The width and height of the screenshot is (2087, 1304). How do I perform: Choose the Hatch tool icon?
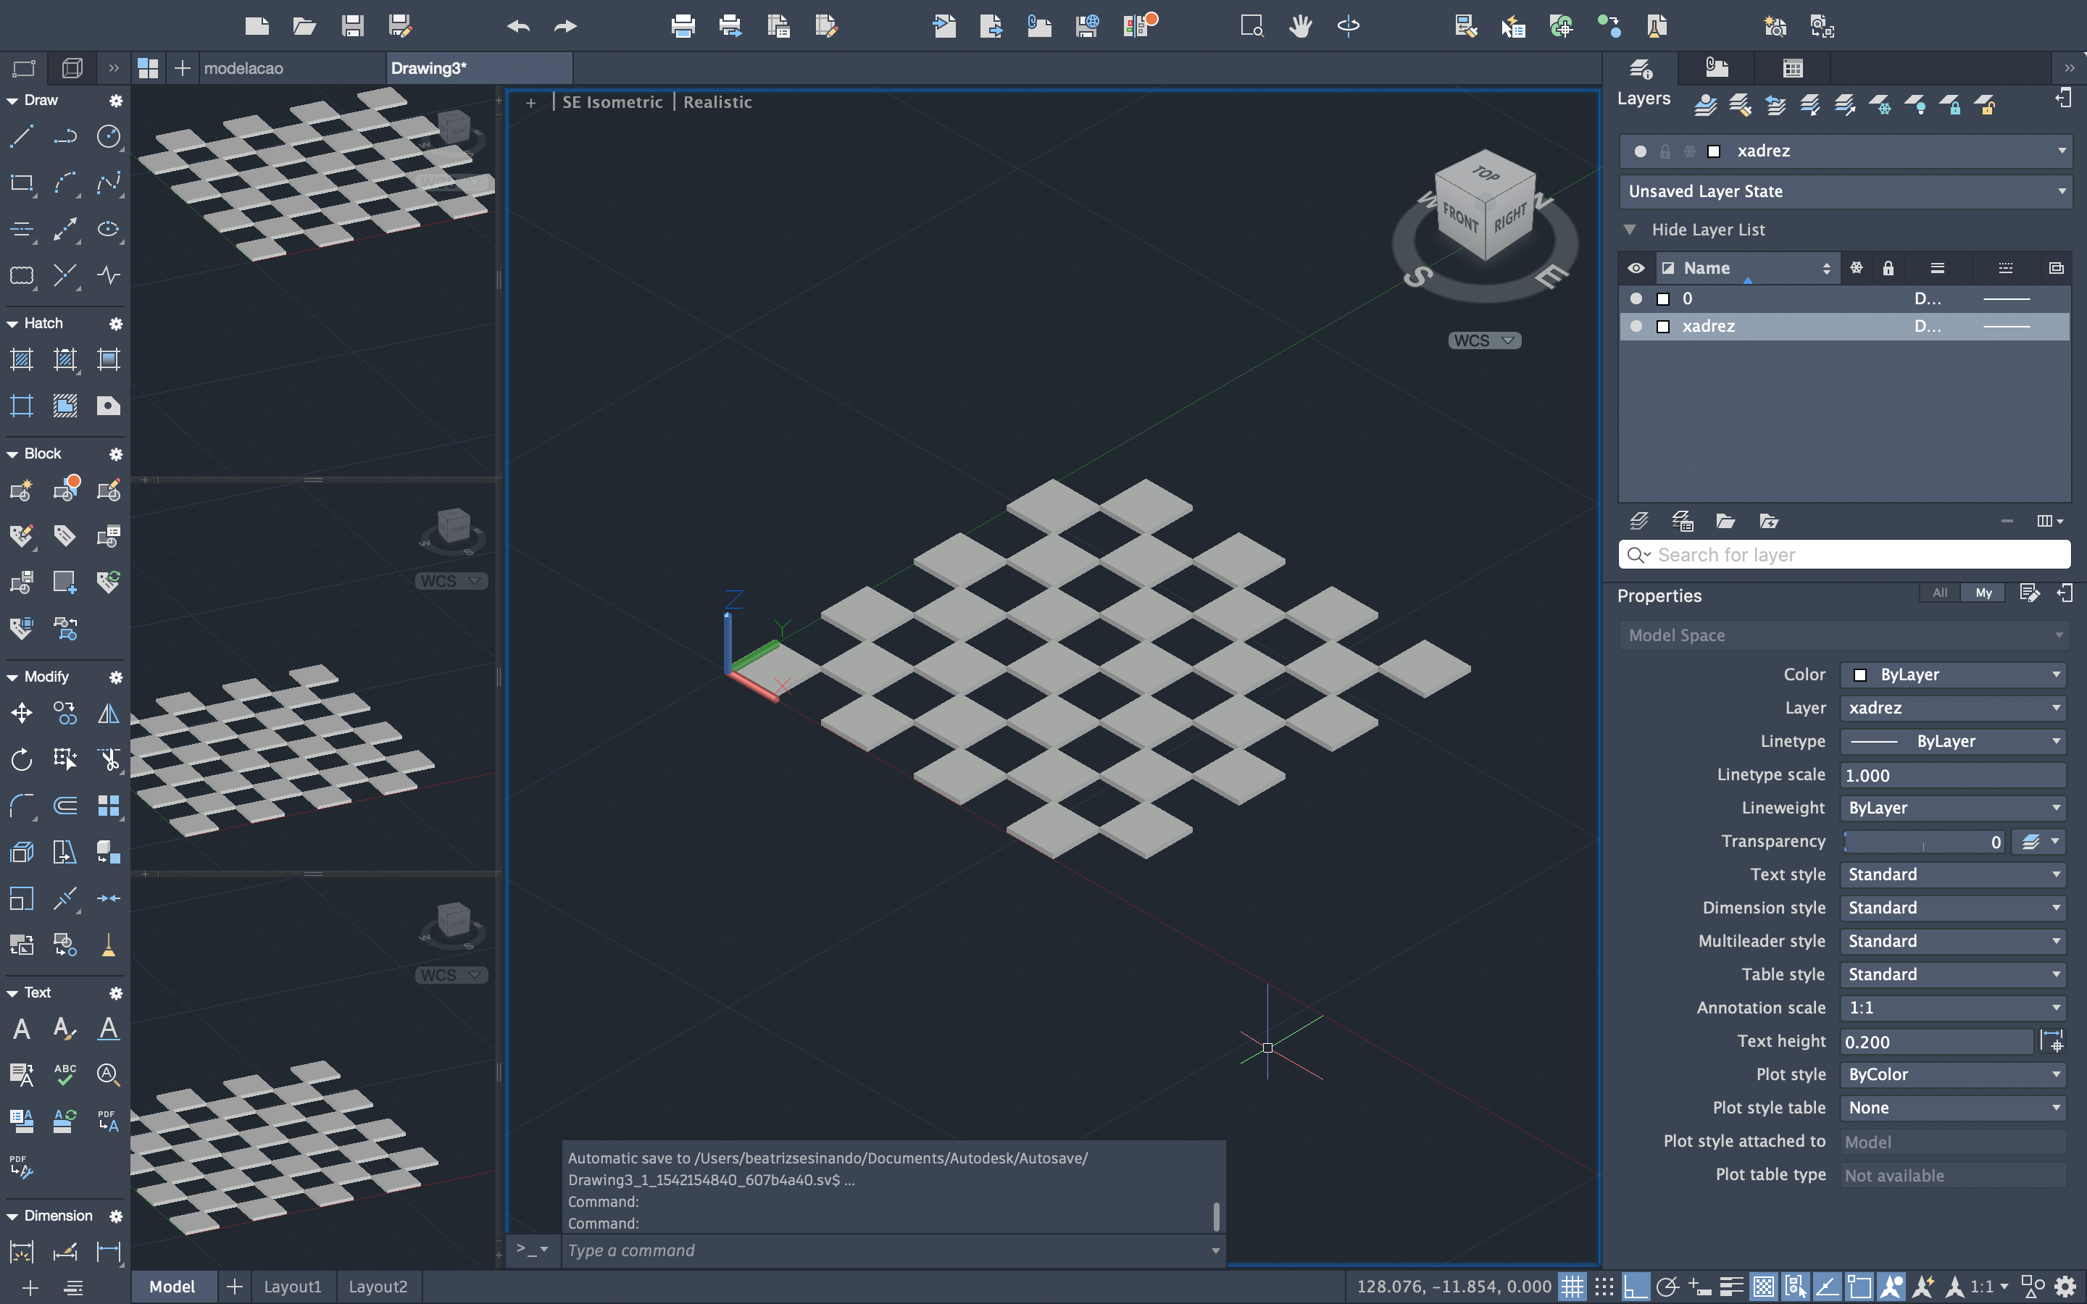pyautogui.click(x=22, y=359)
